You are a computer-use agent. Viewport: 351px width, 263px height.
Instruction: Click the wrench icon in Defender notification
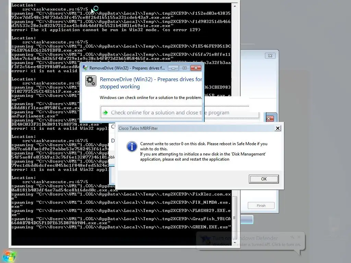292,237
